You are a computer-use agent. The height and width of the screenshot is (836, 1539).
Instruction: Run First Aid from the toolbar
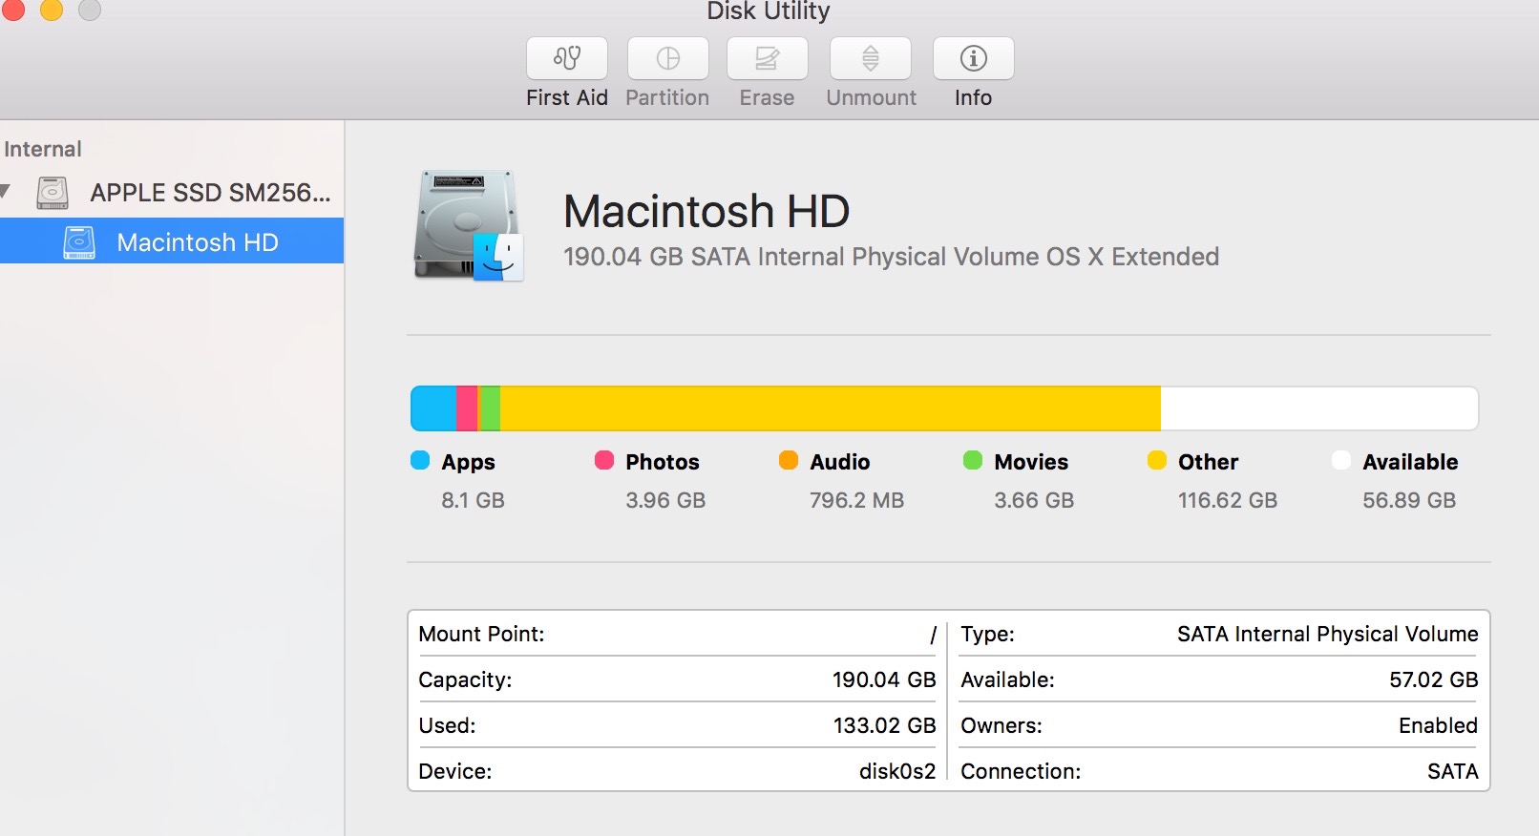567,58
